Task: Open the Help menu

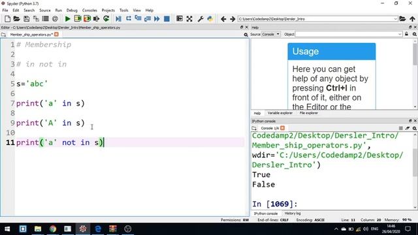Action: (150, 10)
